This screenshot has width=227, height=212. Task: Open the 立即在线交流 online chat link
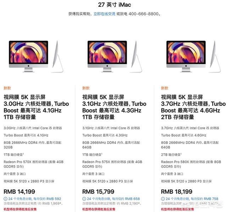pos(104,14)
